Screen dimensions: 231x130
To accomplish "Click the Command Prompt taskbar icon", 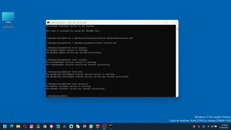I will point(111,126).
